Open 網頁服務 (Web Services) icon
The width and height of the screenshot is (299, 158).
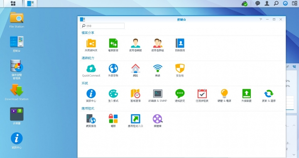91,119
